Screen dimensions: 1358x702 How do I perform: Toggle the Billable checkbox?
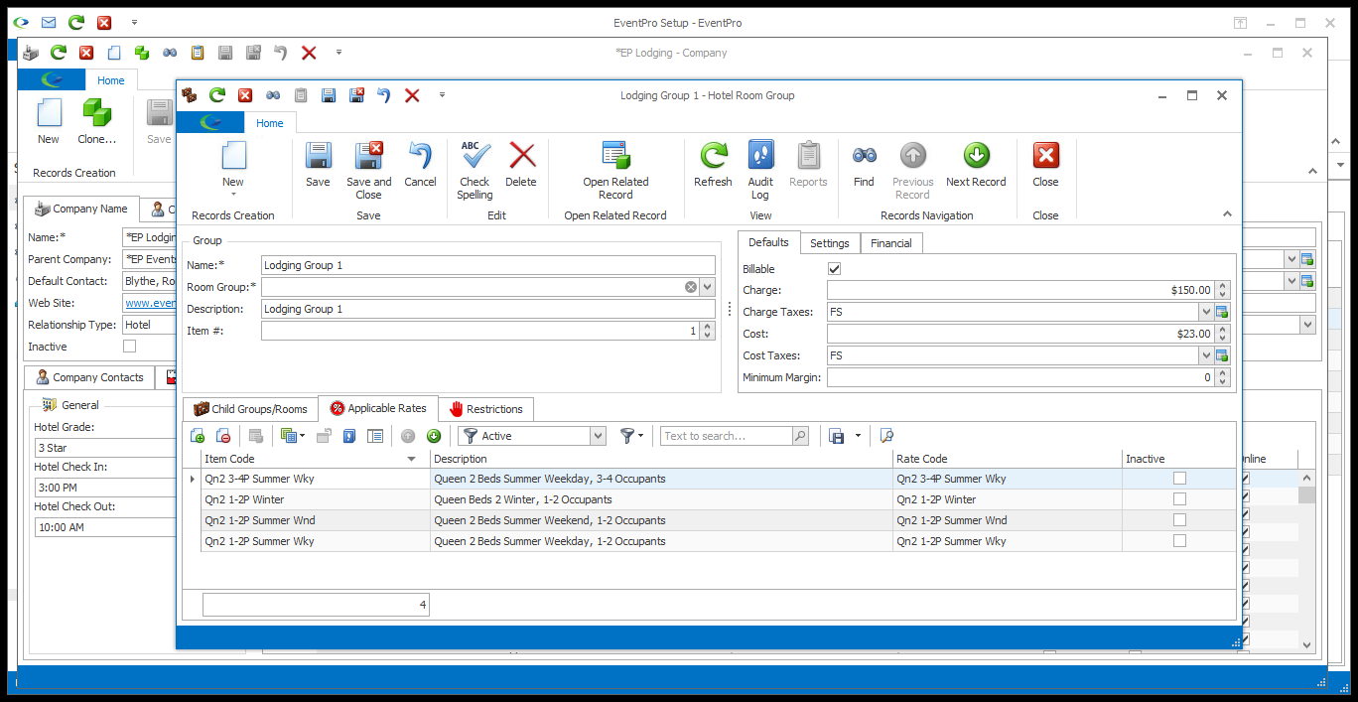(x=835, y=269)
